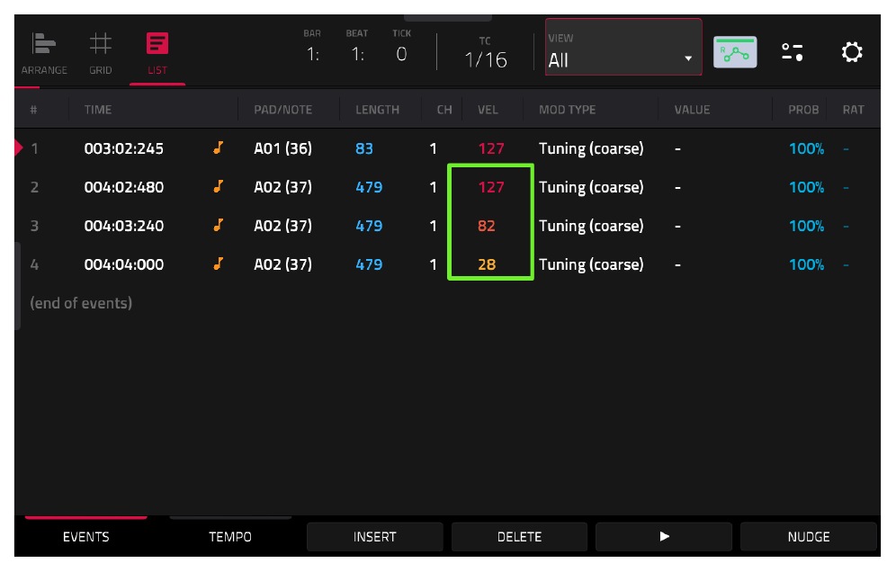The width and height of the screenshot is (896, 572).
Task: Select the 100% probability of event 1
Action: (806, 148)
